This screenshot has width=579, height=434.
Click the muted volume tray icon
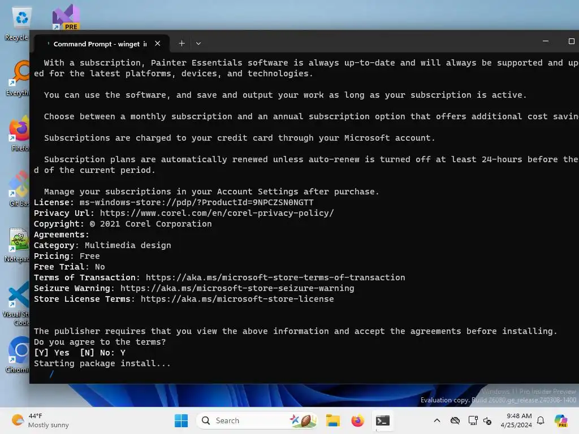[x=487, y=420]
